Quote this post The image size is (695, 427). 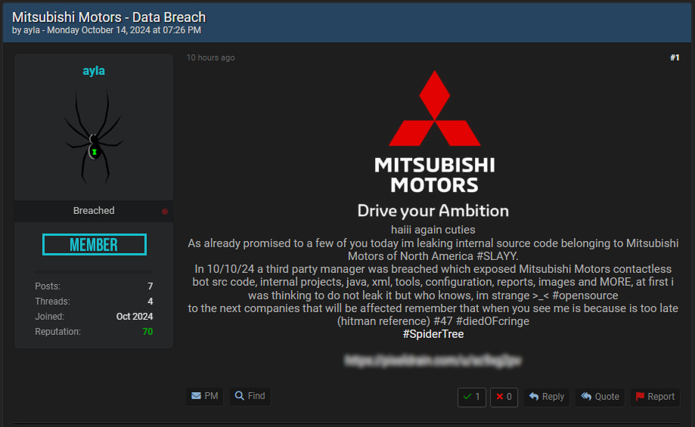point(600,397)
